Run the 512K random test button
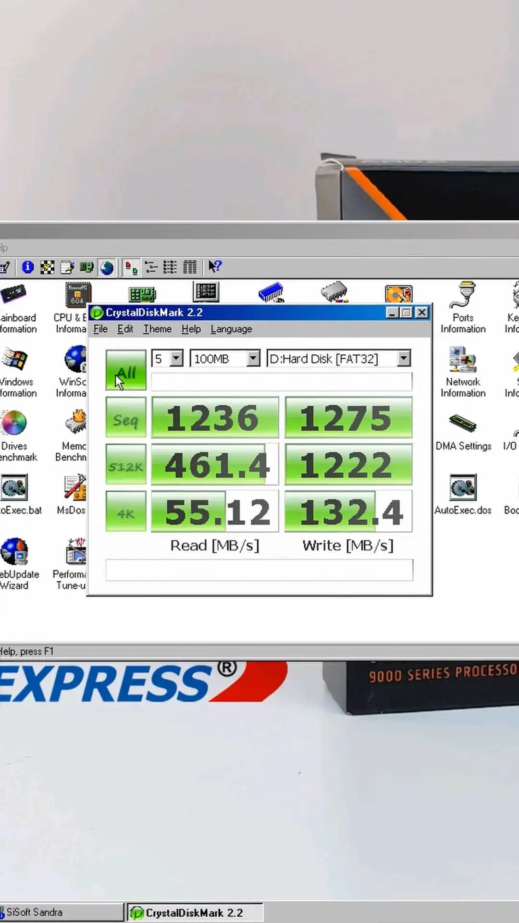The height and width of the screenshot is (923, 519). pos(126,464)
